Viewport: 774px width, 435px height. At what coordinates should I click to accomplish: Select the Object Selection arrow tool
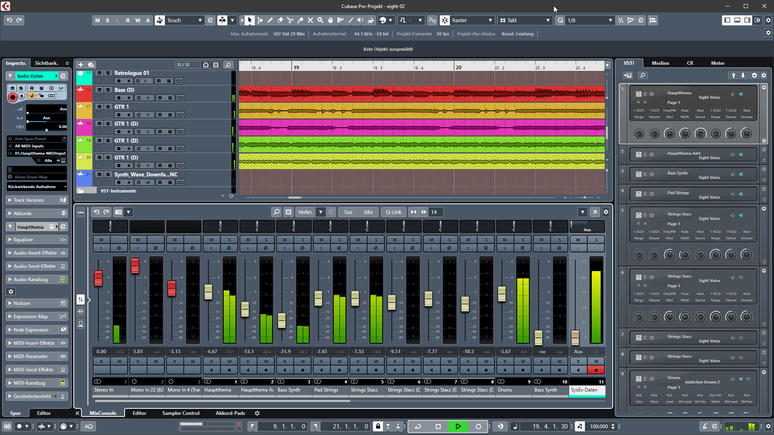tap(250, 20)
